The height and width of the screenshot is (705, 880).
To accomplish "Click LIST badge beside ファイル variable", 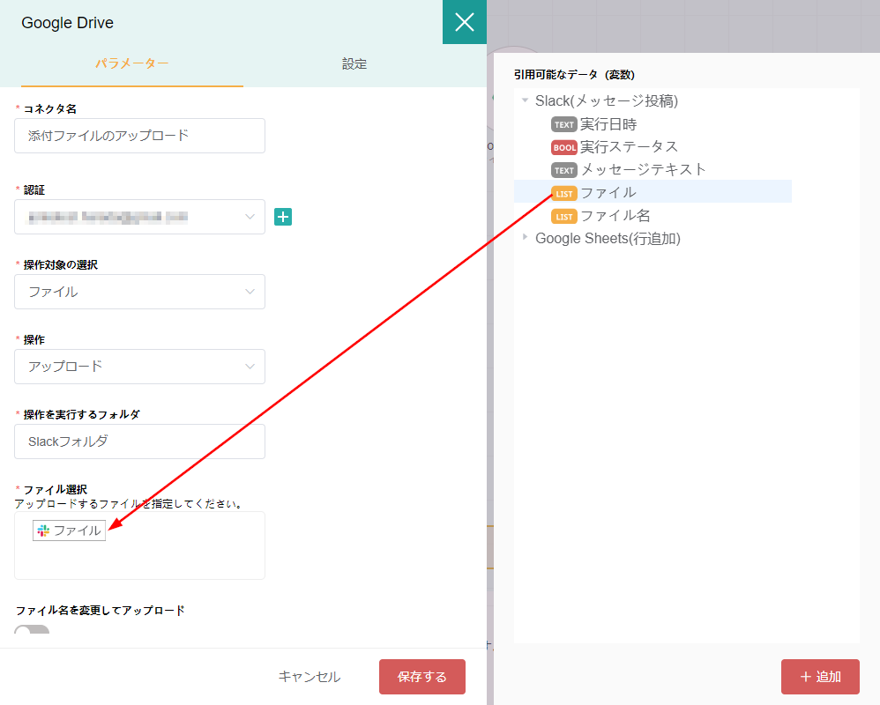I will point(564,194).
